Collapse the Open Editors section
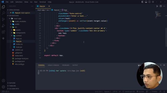Screen dimensions: 167x93 pyautogui.click(x=8, y=10)
